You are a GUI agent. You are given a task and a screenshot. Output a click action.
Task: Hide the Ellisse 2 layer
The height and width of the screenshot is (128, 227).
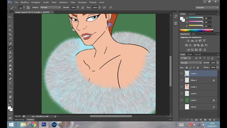182,80
